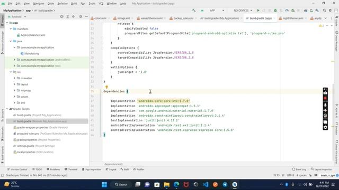
Task: Expand the values folder
Action: [14, 97]
